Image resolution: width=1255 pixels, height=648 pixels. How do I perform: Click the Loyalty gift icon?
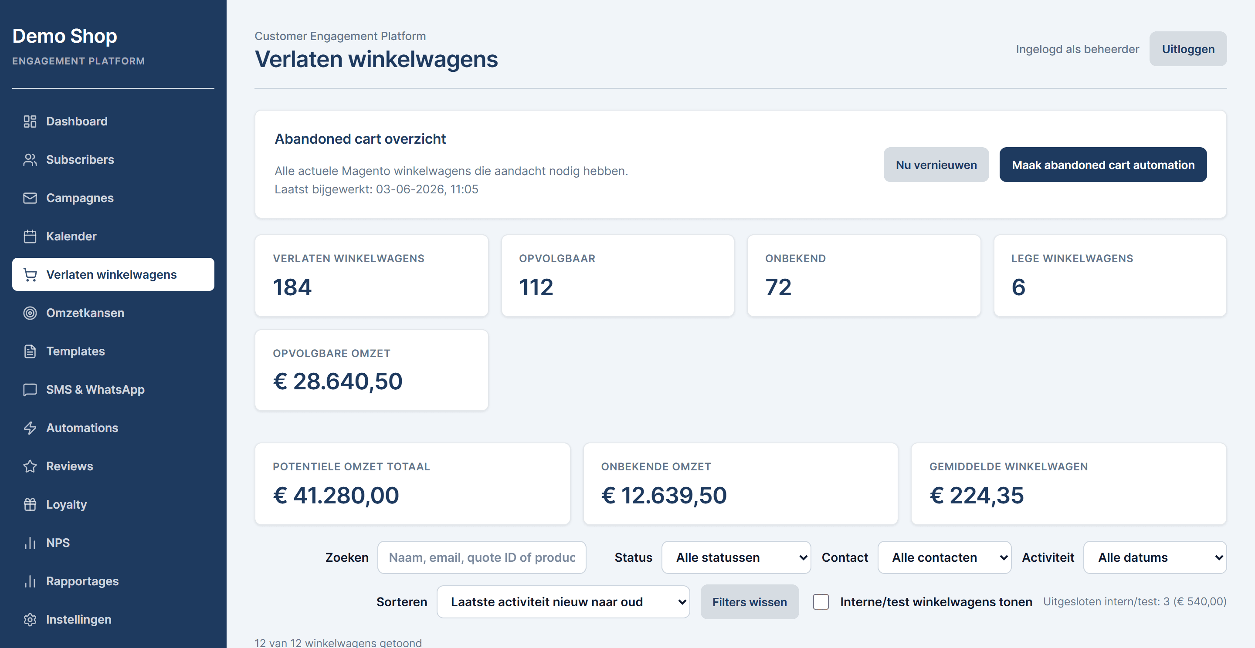(x=30, y=504)
